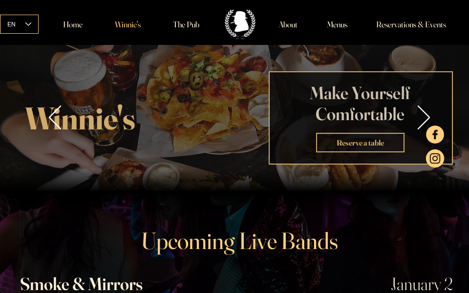Open the Facebook social icon
This screenshot has width=469, height=293.
[x=435, y=135]
